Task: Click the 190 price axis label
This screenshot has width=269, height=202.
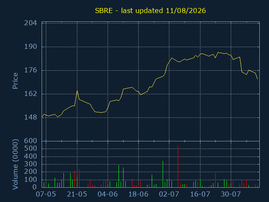Action: 31,47
